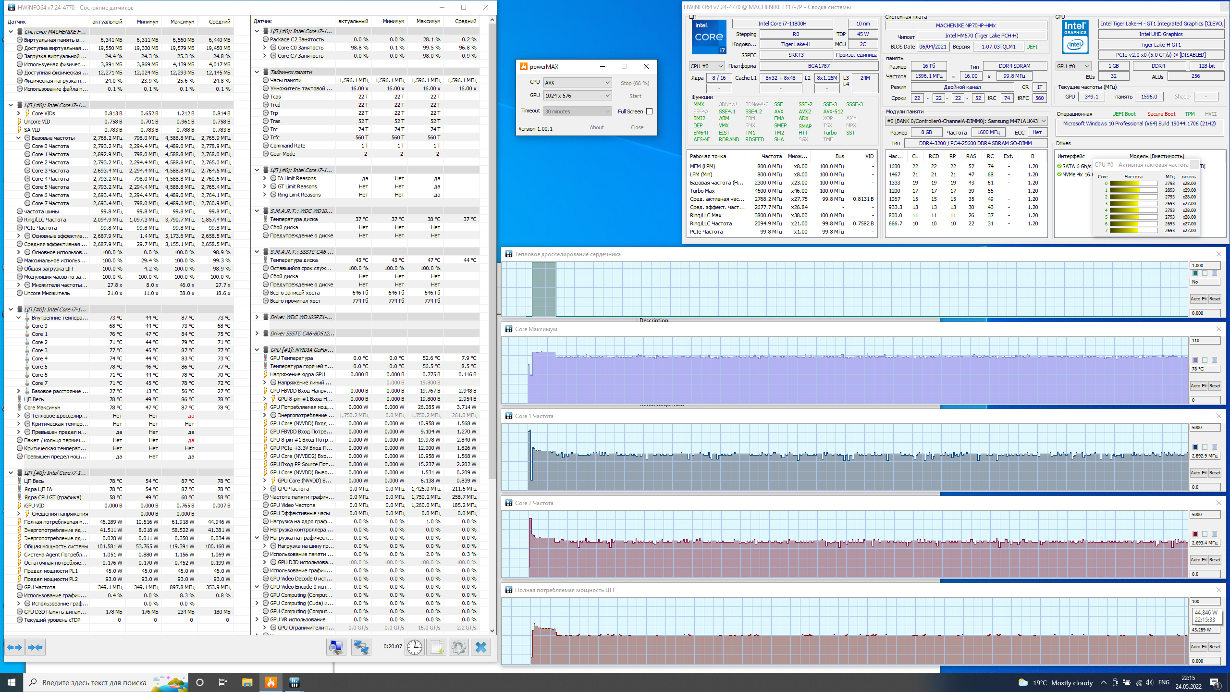The height and width of the screenshot is (692, 1230).
Task: Click the Максимум column header in left pane
Action: 179,22
